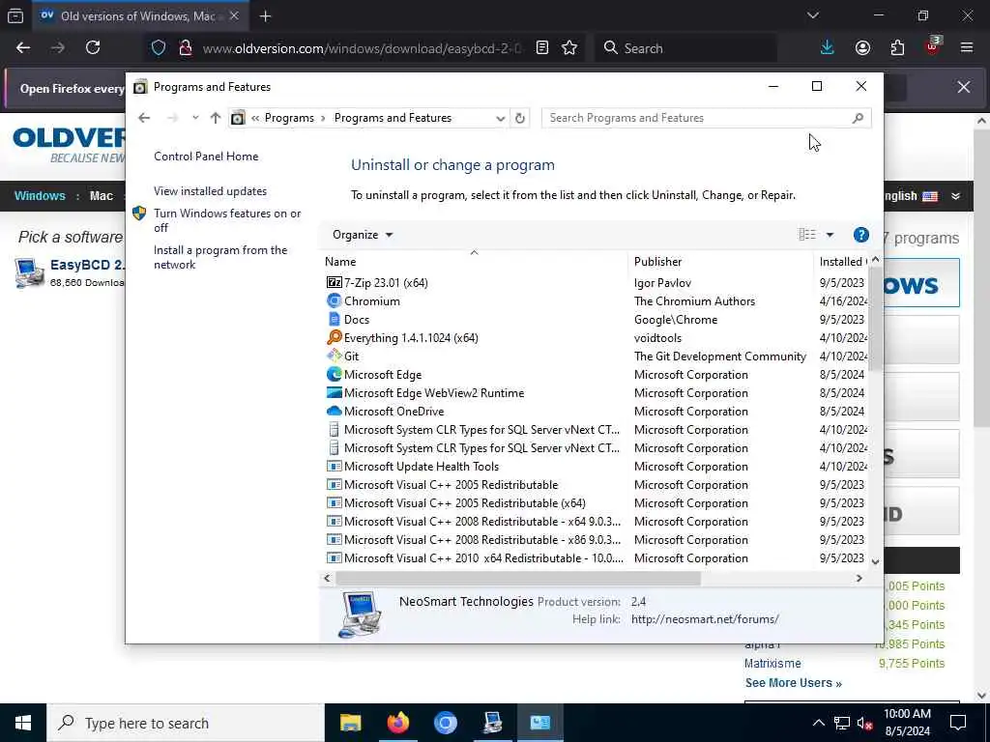Select the Microsoft Edge icon in list
The width and height of the screenshot is (990, 742).
point(334,374)
